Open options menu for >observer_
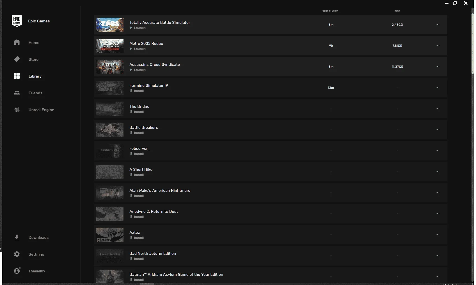The image size is (476, 285). click(438, 151)
